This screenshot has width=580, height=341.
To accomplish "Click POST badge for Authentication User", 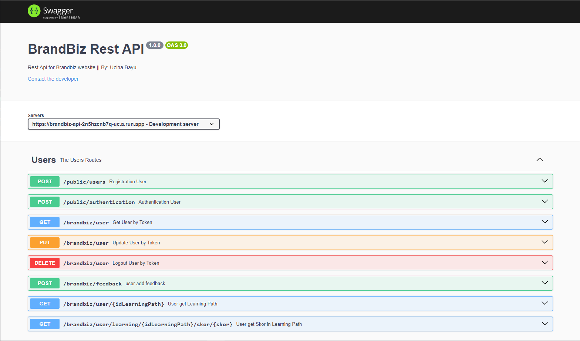I will 45,202.
